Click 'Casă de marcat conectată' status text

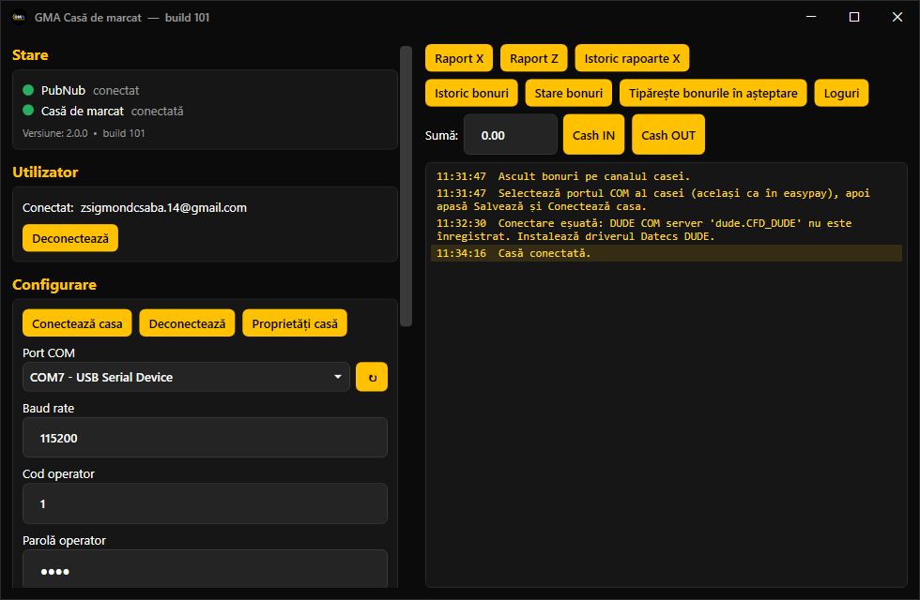[x=112, y=111]
